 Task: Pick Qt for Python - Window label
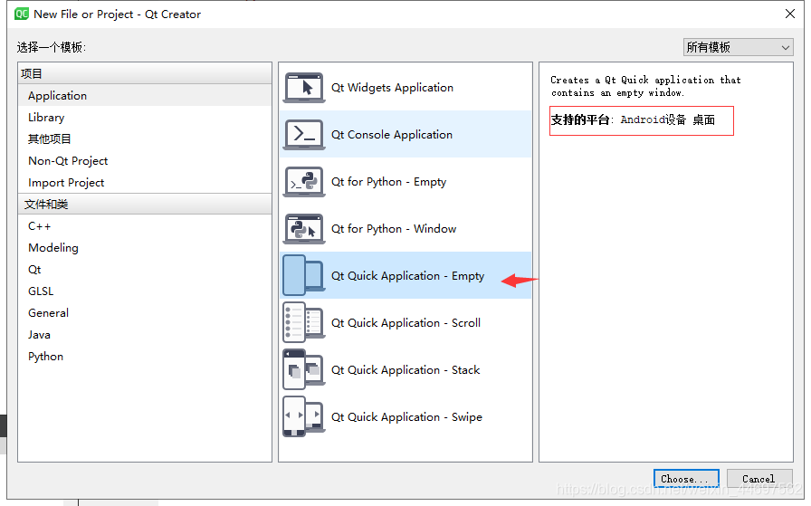point(394,229)
